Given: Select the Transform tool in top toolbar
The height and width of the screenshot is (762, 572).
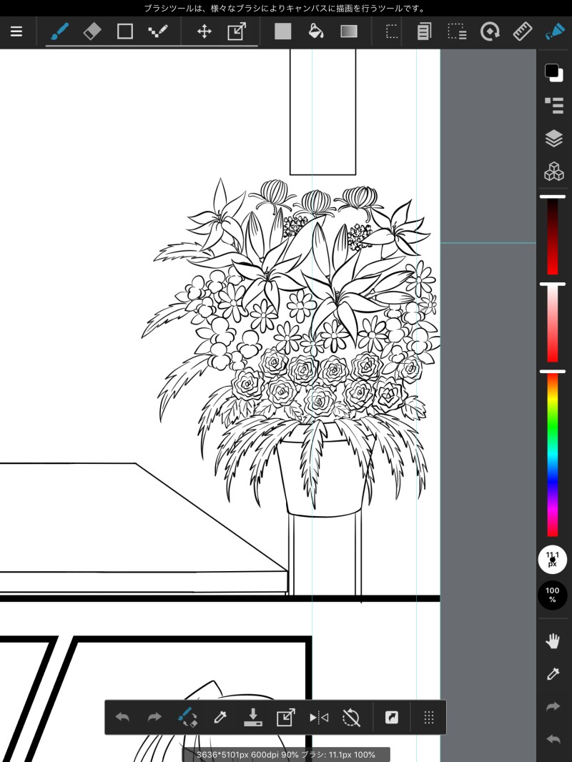Looking at the screenshot, I should (x=237, y=31).
